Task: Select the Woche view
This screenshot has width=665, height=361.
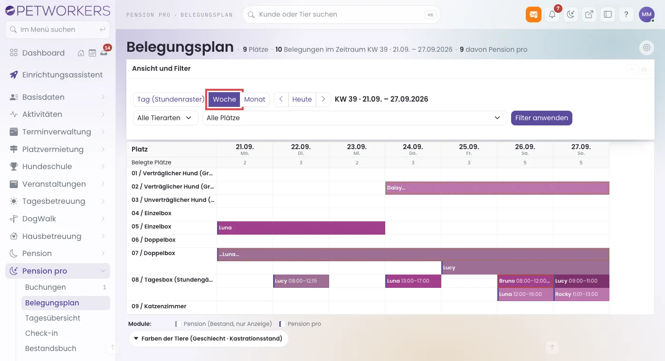Action: click(x=224, y=99)
